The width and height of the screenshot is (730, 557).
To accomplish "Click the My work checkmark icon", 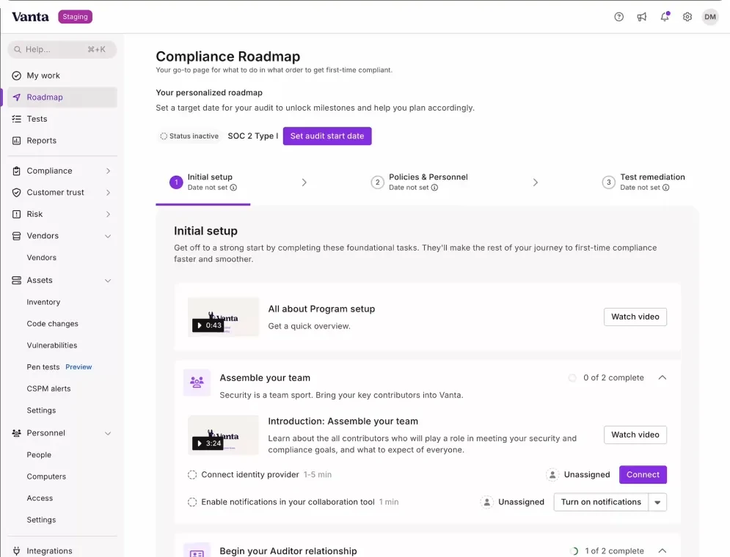I will click(x=16, y=75).
